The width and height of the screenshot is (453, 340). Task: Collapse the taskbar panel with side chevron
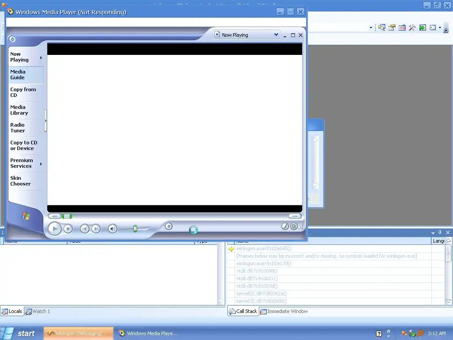46,121
